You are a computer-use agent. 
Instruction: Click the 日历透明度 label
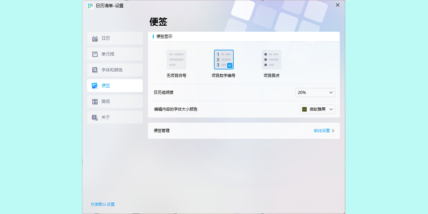click(163, 92)
